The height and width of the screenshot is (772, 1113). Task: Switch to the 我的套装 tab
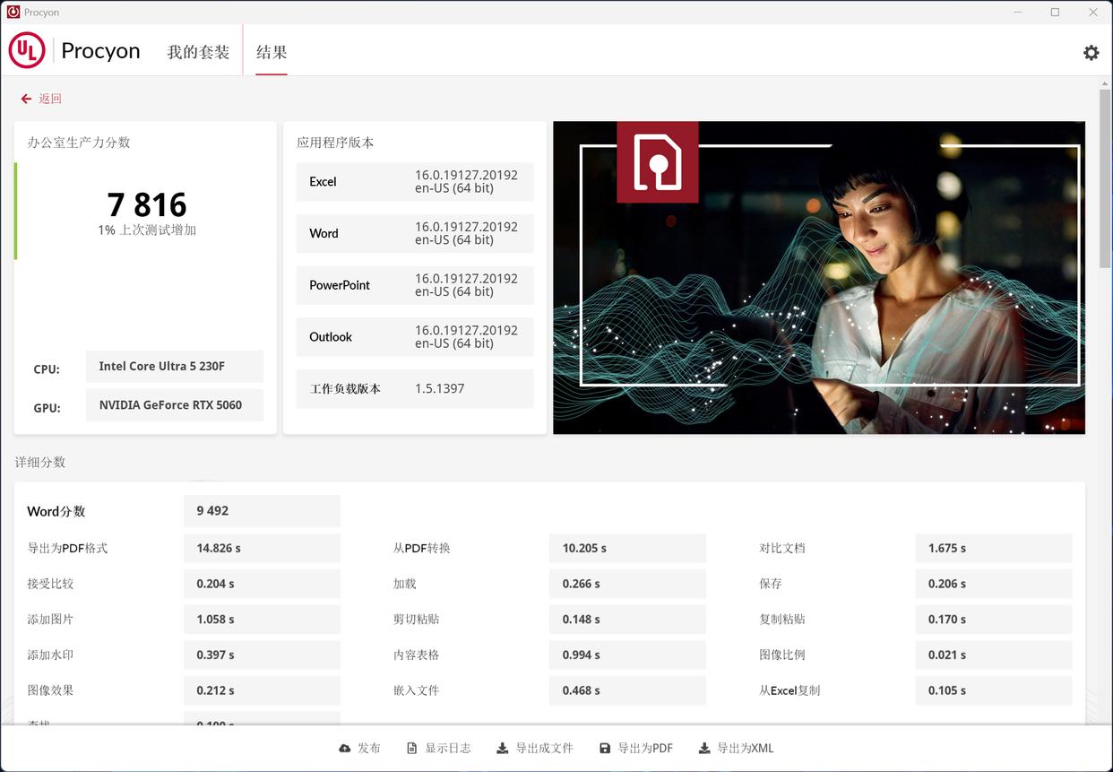click(198, 52)
